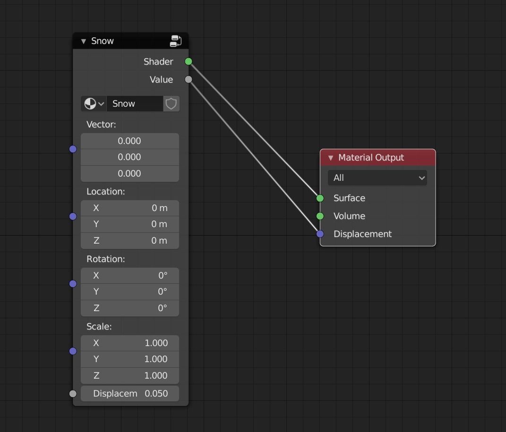Image resolution: width=506 pixels, height=432 pixels.
Task: Click the Surface input socket on Material Output
Action: tap(320, 198)
